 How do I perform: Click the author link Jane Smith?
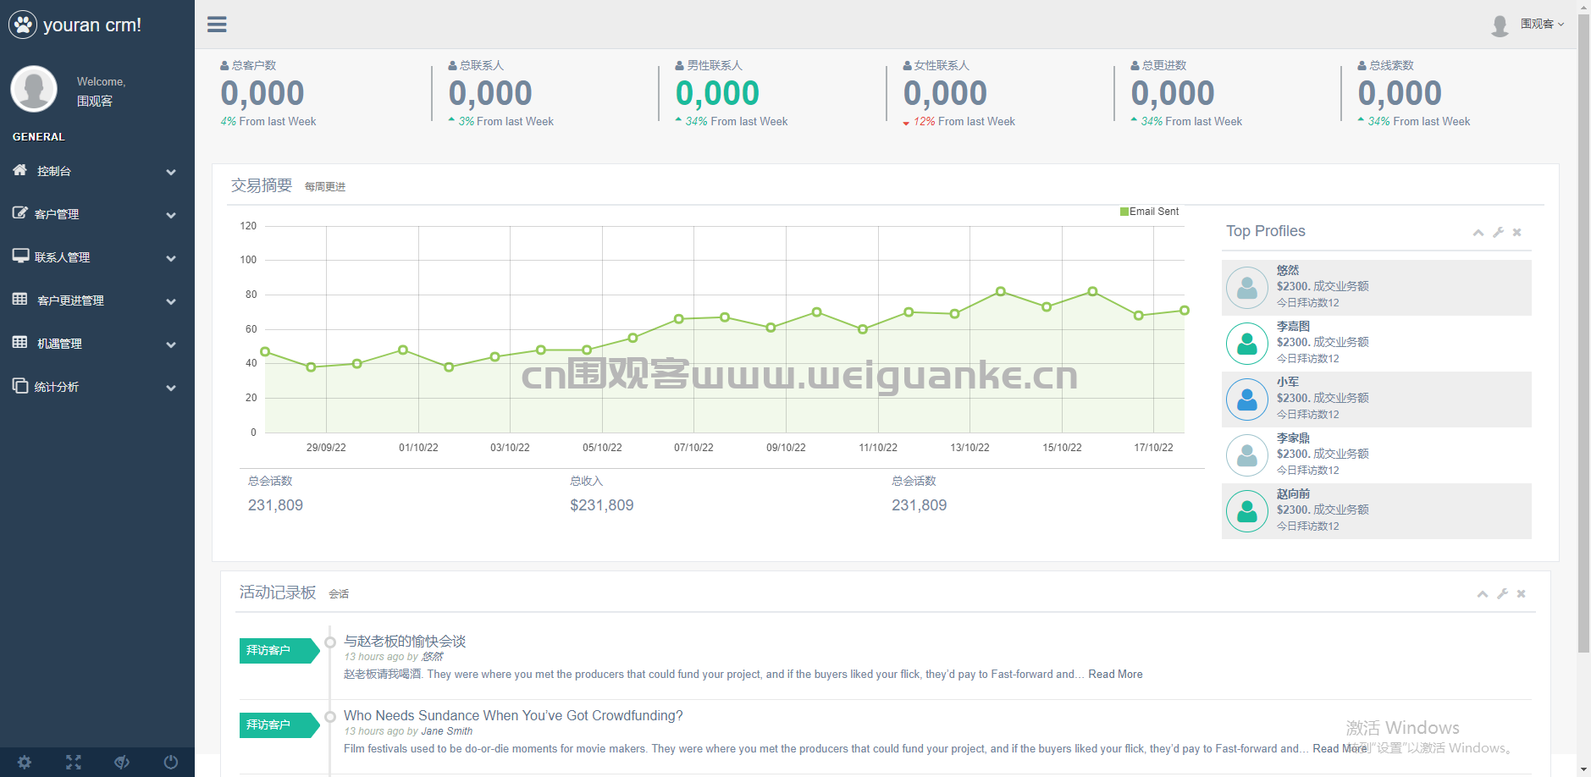[446, 731]
